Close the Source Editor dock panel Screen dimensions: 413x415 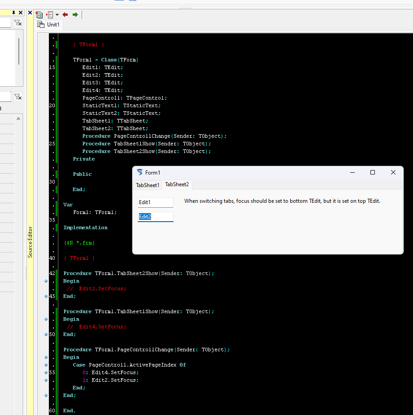point(30,13)
